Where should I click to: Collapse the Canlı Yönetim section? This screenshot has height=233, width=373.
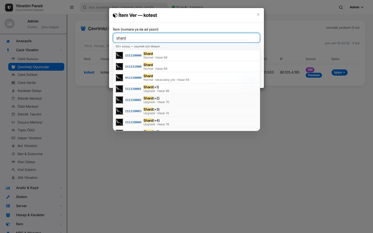pyautogui.click(x=34, y=50)
